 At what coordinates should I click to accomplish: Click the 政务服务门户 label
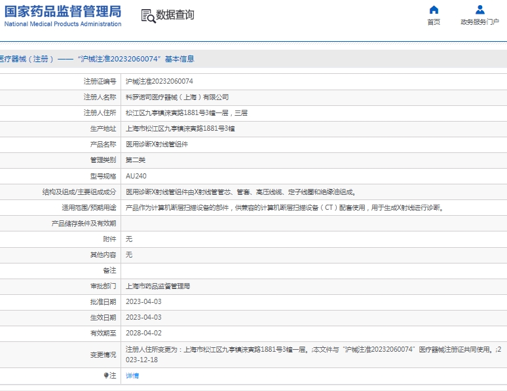(480, 22)
